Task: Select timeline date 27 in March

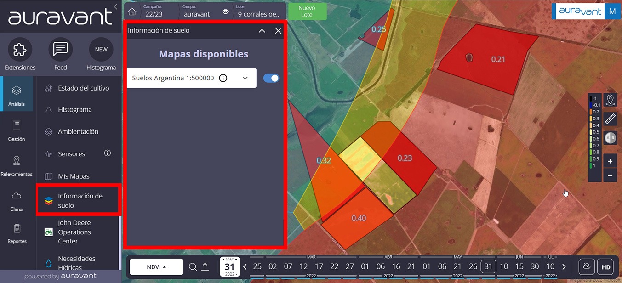Action: [350, 266]
